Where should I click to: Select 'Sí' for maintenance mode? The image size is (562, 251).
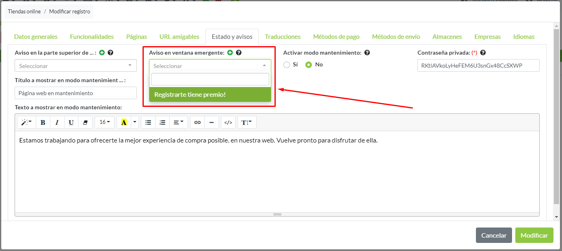pos(287,65)
